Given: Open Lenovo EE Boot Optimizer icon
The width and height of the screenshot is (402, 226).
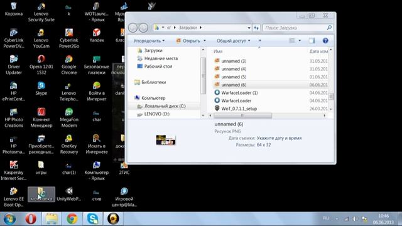Looking at the screenshot, I should (14, 196).
